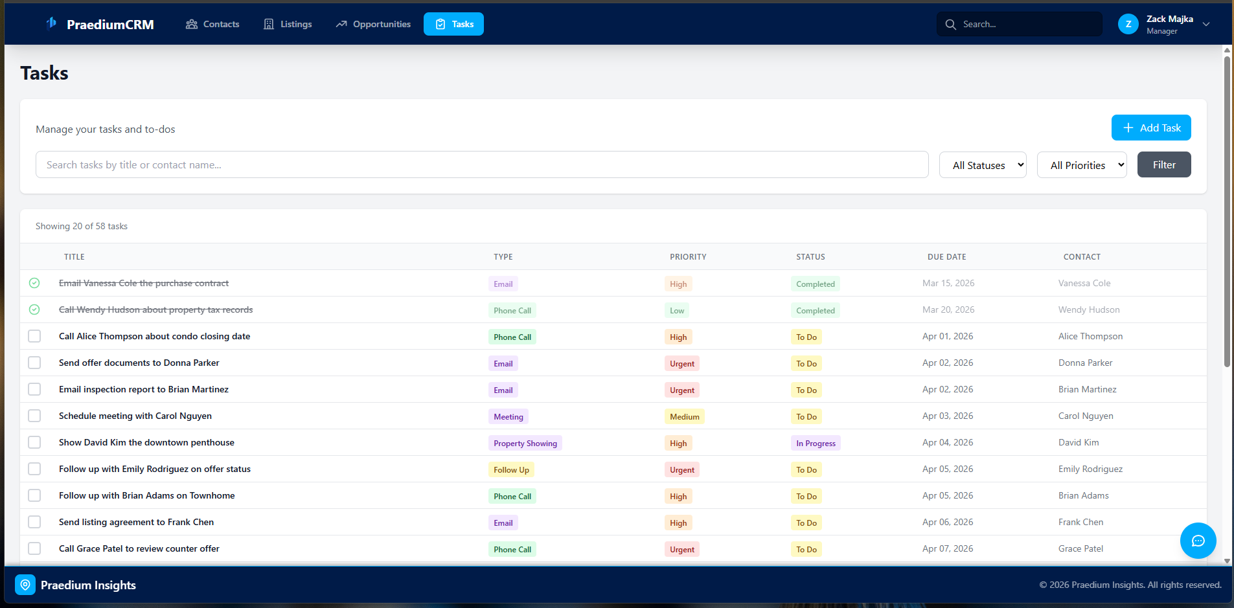Uncheck completed Vanessa Cole email task
The image size is (1234, 608).
tap(34, 283)
